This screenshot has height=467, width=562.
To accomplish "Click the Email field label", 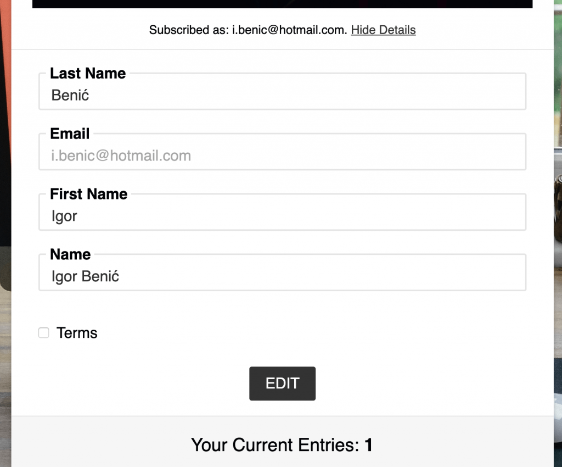I will pos(70,134).
